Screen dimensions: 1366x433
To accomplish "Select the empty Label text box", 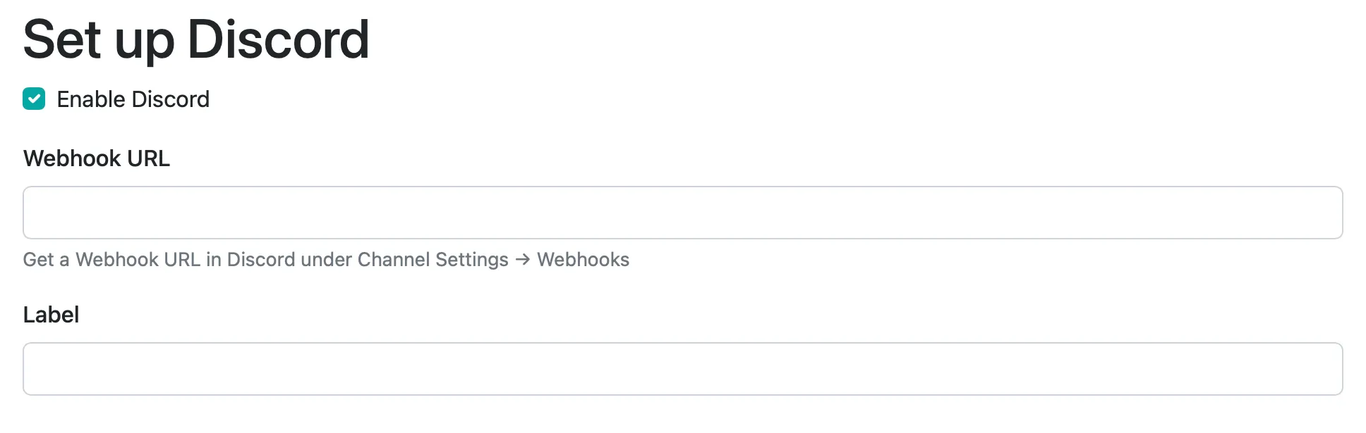I will [682, 369].
